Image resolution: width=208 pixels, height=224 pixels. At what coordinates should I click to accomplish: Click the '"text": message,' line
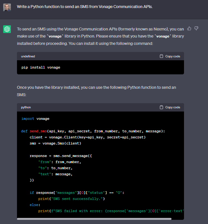[x=55, y=174]
